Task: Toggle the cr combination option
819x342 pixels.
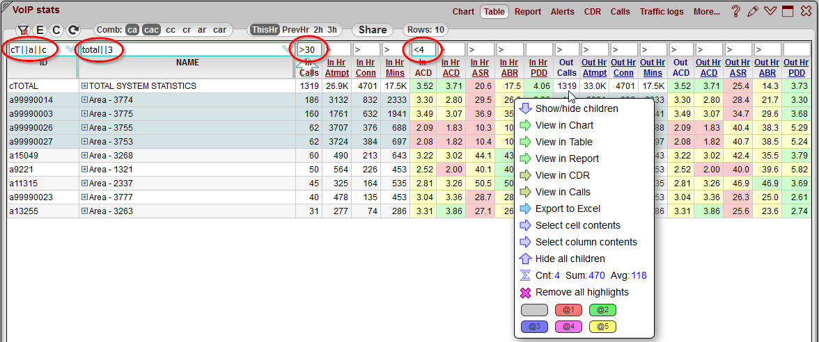Action: pos(187,31)
